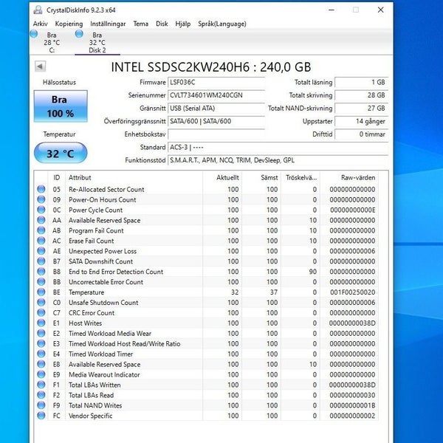Click the Funktionsstöd features field

278,160
